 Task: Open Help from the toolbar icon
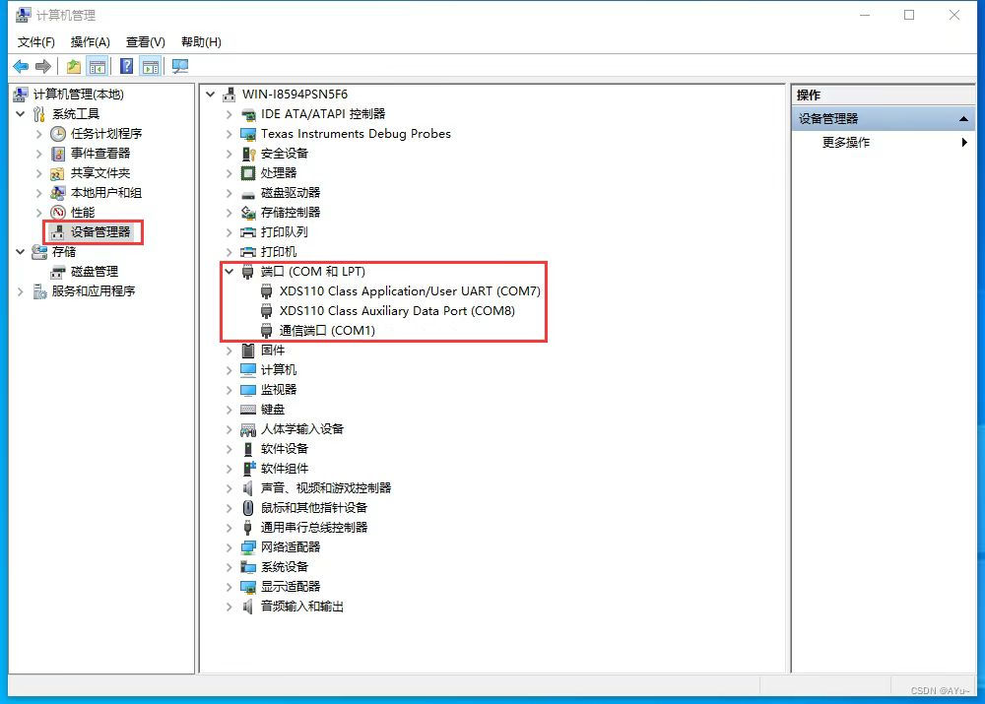(x=126, y=66)
